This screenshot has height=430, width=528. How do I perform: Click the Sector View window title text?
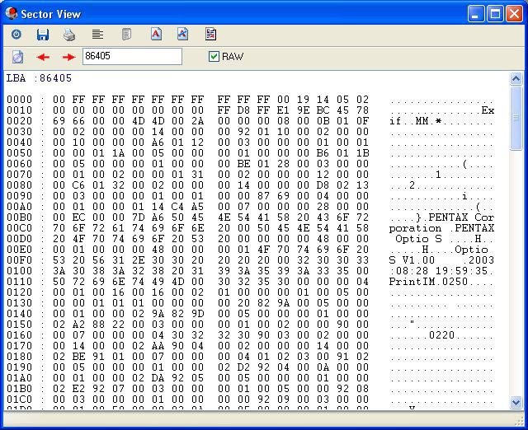click(x=51, y=14)
